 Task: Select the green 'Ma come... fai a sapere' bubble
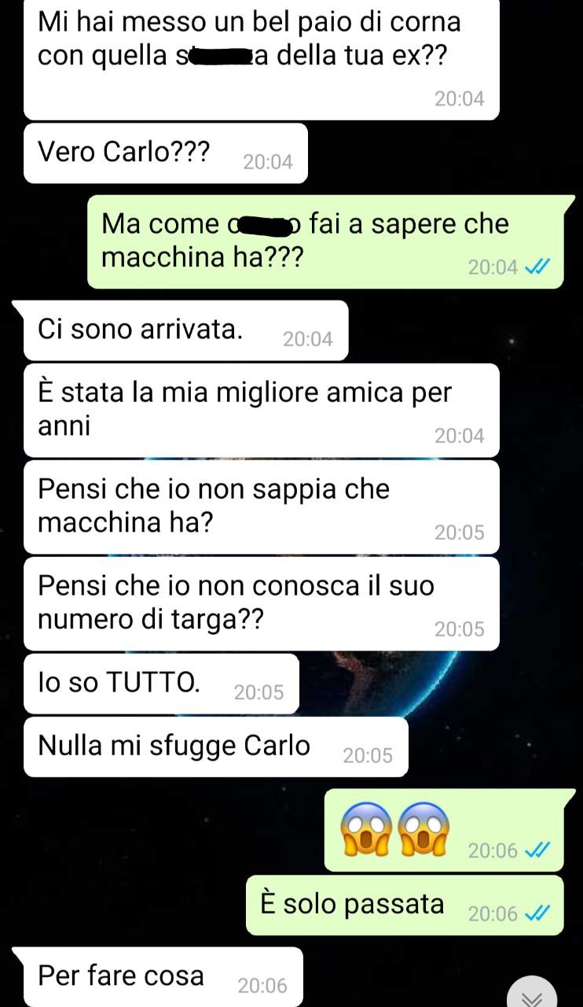325,242
